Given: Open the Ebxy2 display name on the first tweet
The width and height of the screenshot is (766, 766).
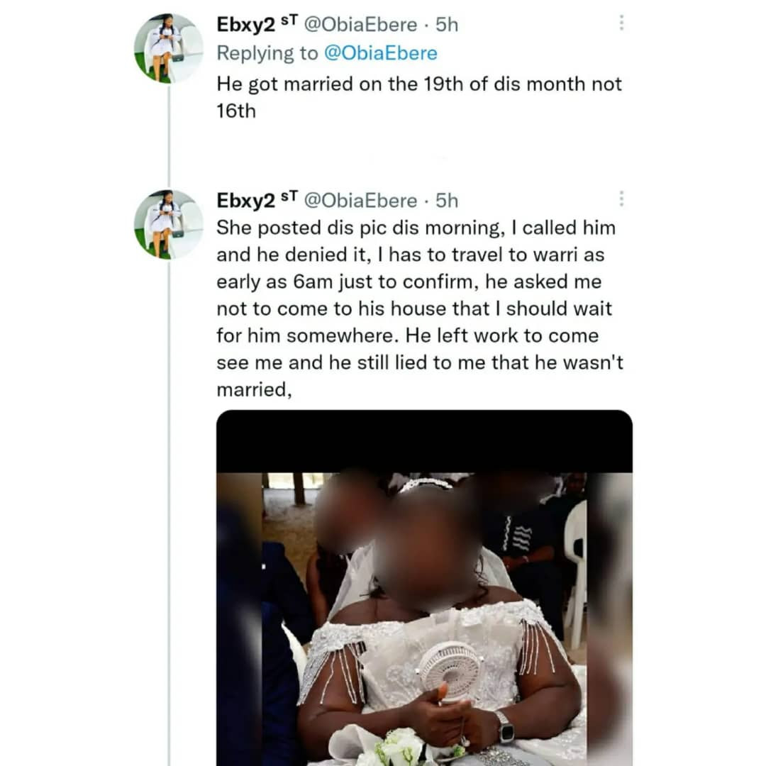Looking at the screenshot, I should (x=245, y=24).
